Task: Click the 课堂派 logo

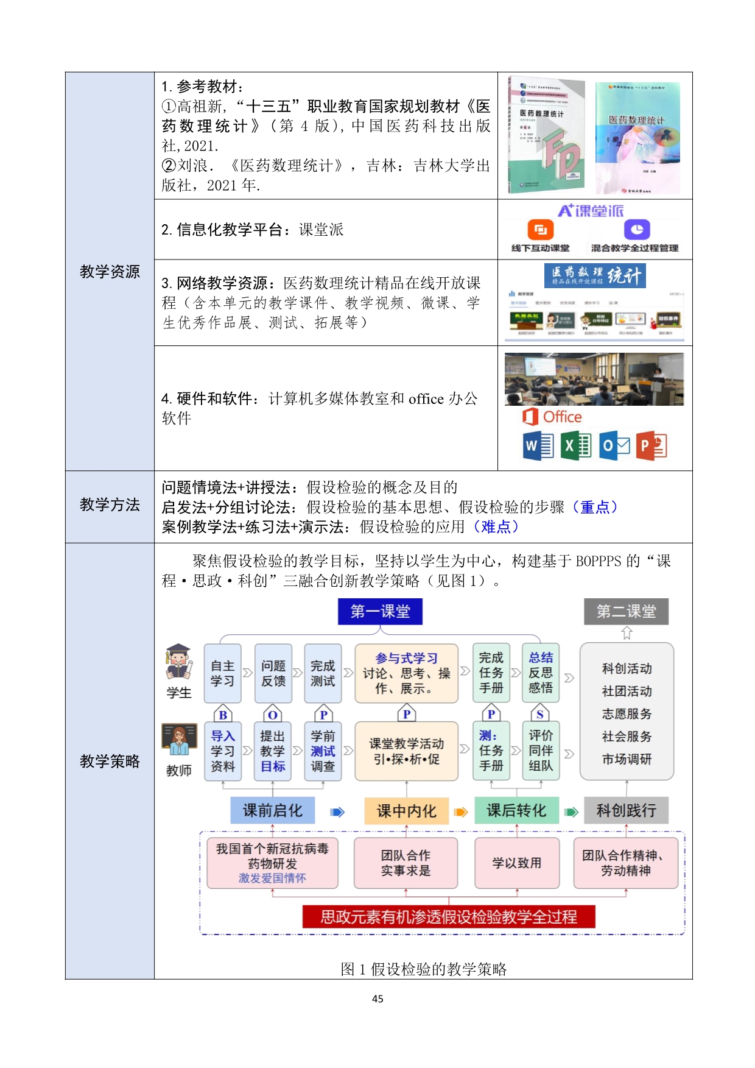Action: (x=590, y=211)
